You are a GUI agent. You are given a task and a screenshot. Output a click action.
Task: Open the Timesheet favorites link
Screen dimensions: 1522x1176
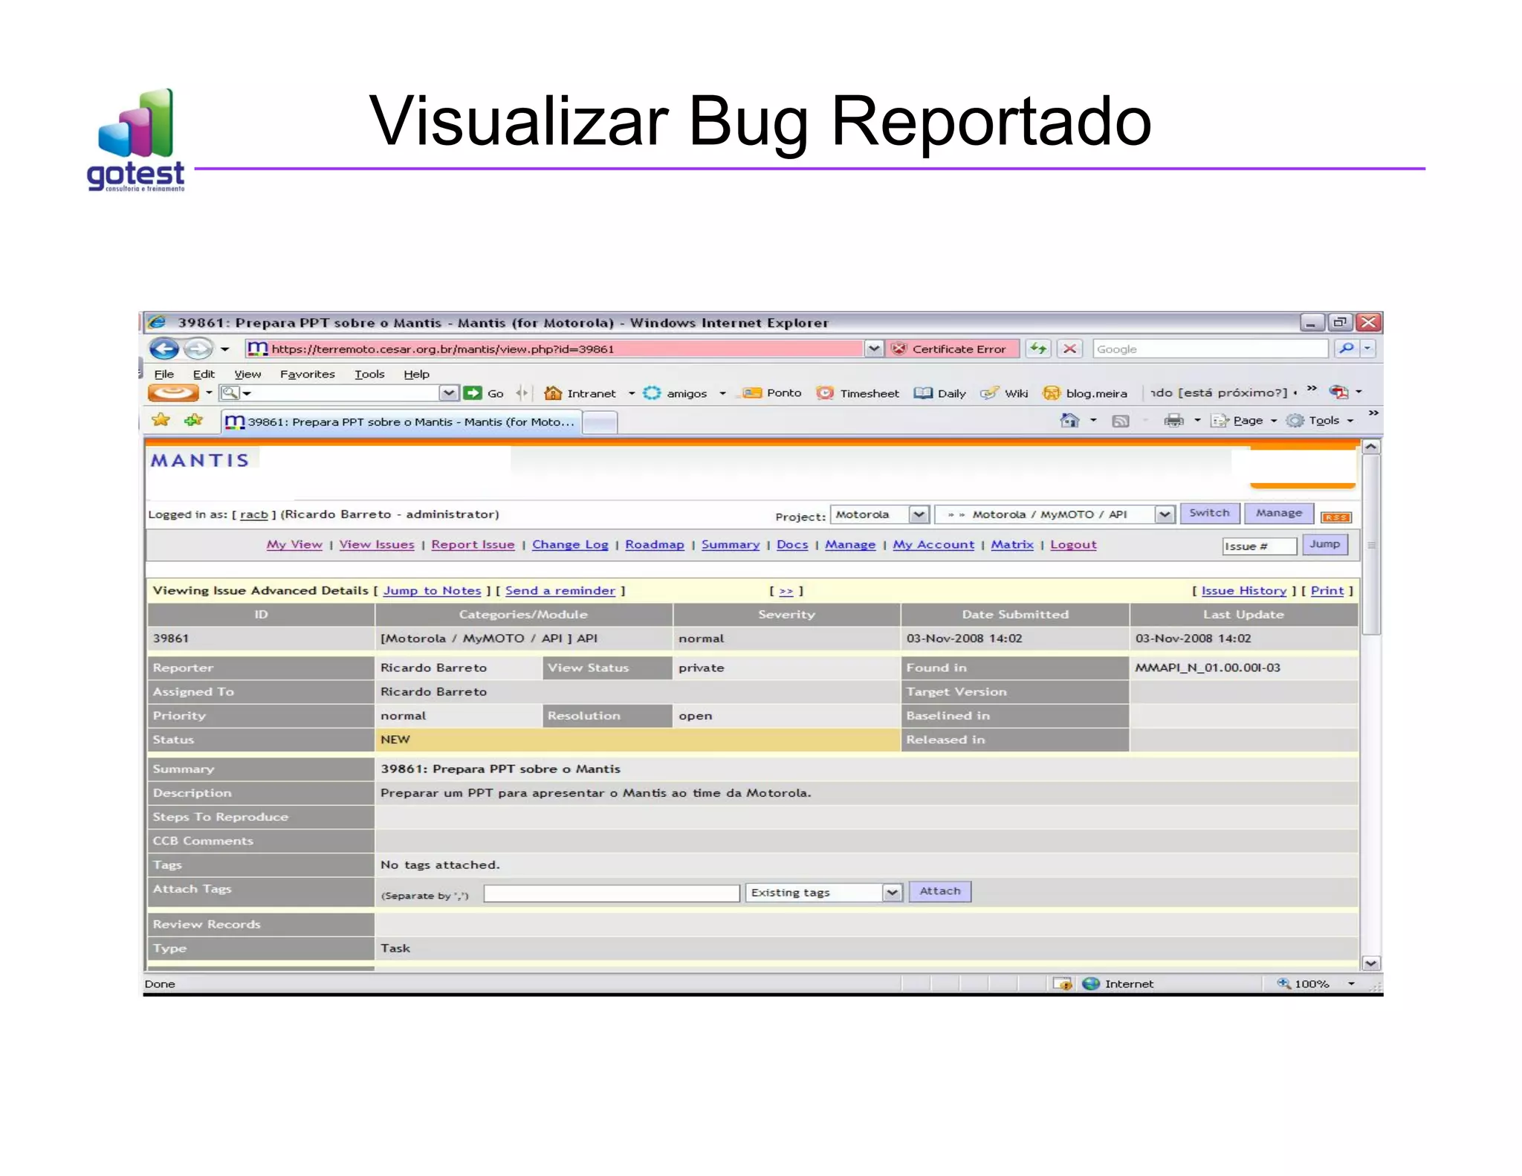click(858, 393)
